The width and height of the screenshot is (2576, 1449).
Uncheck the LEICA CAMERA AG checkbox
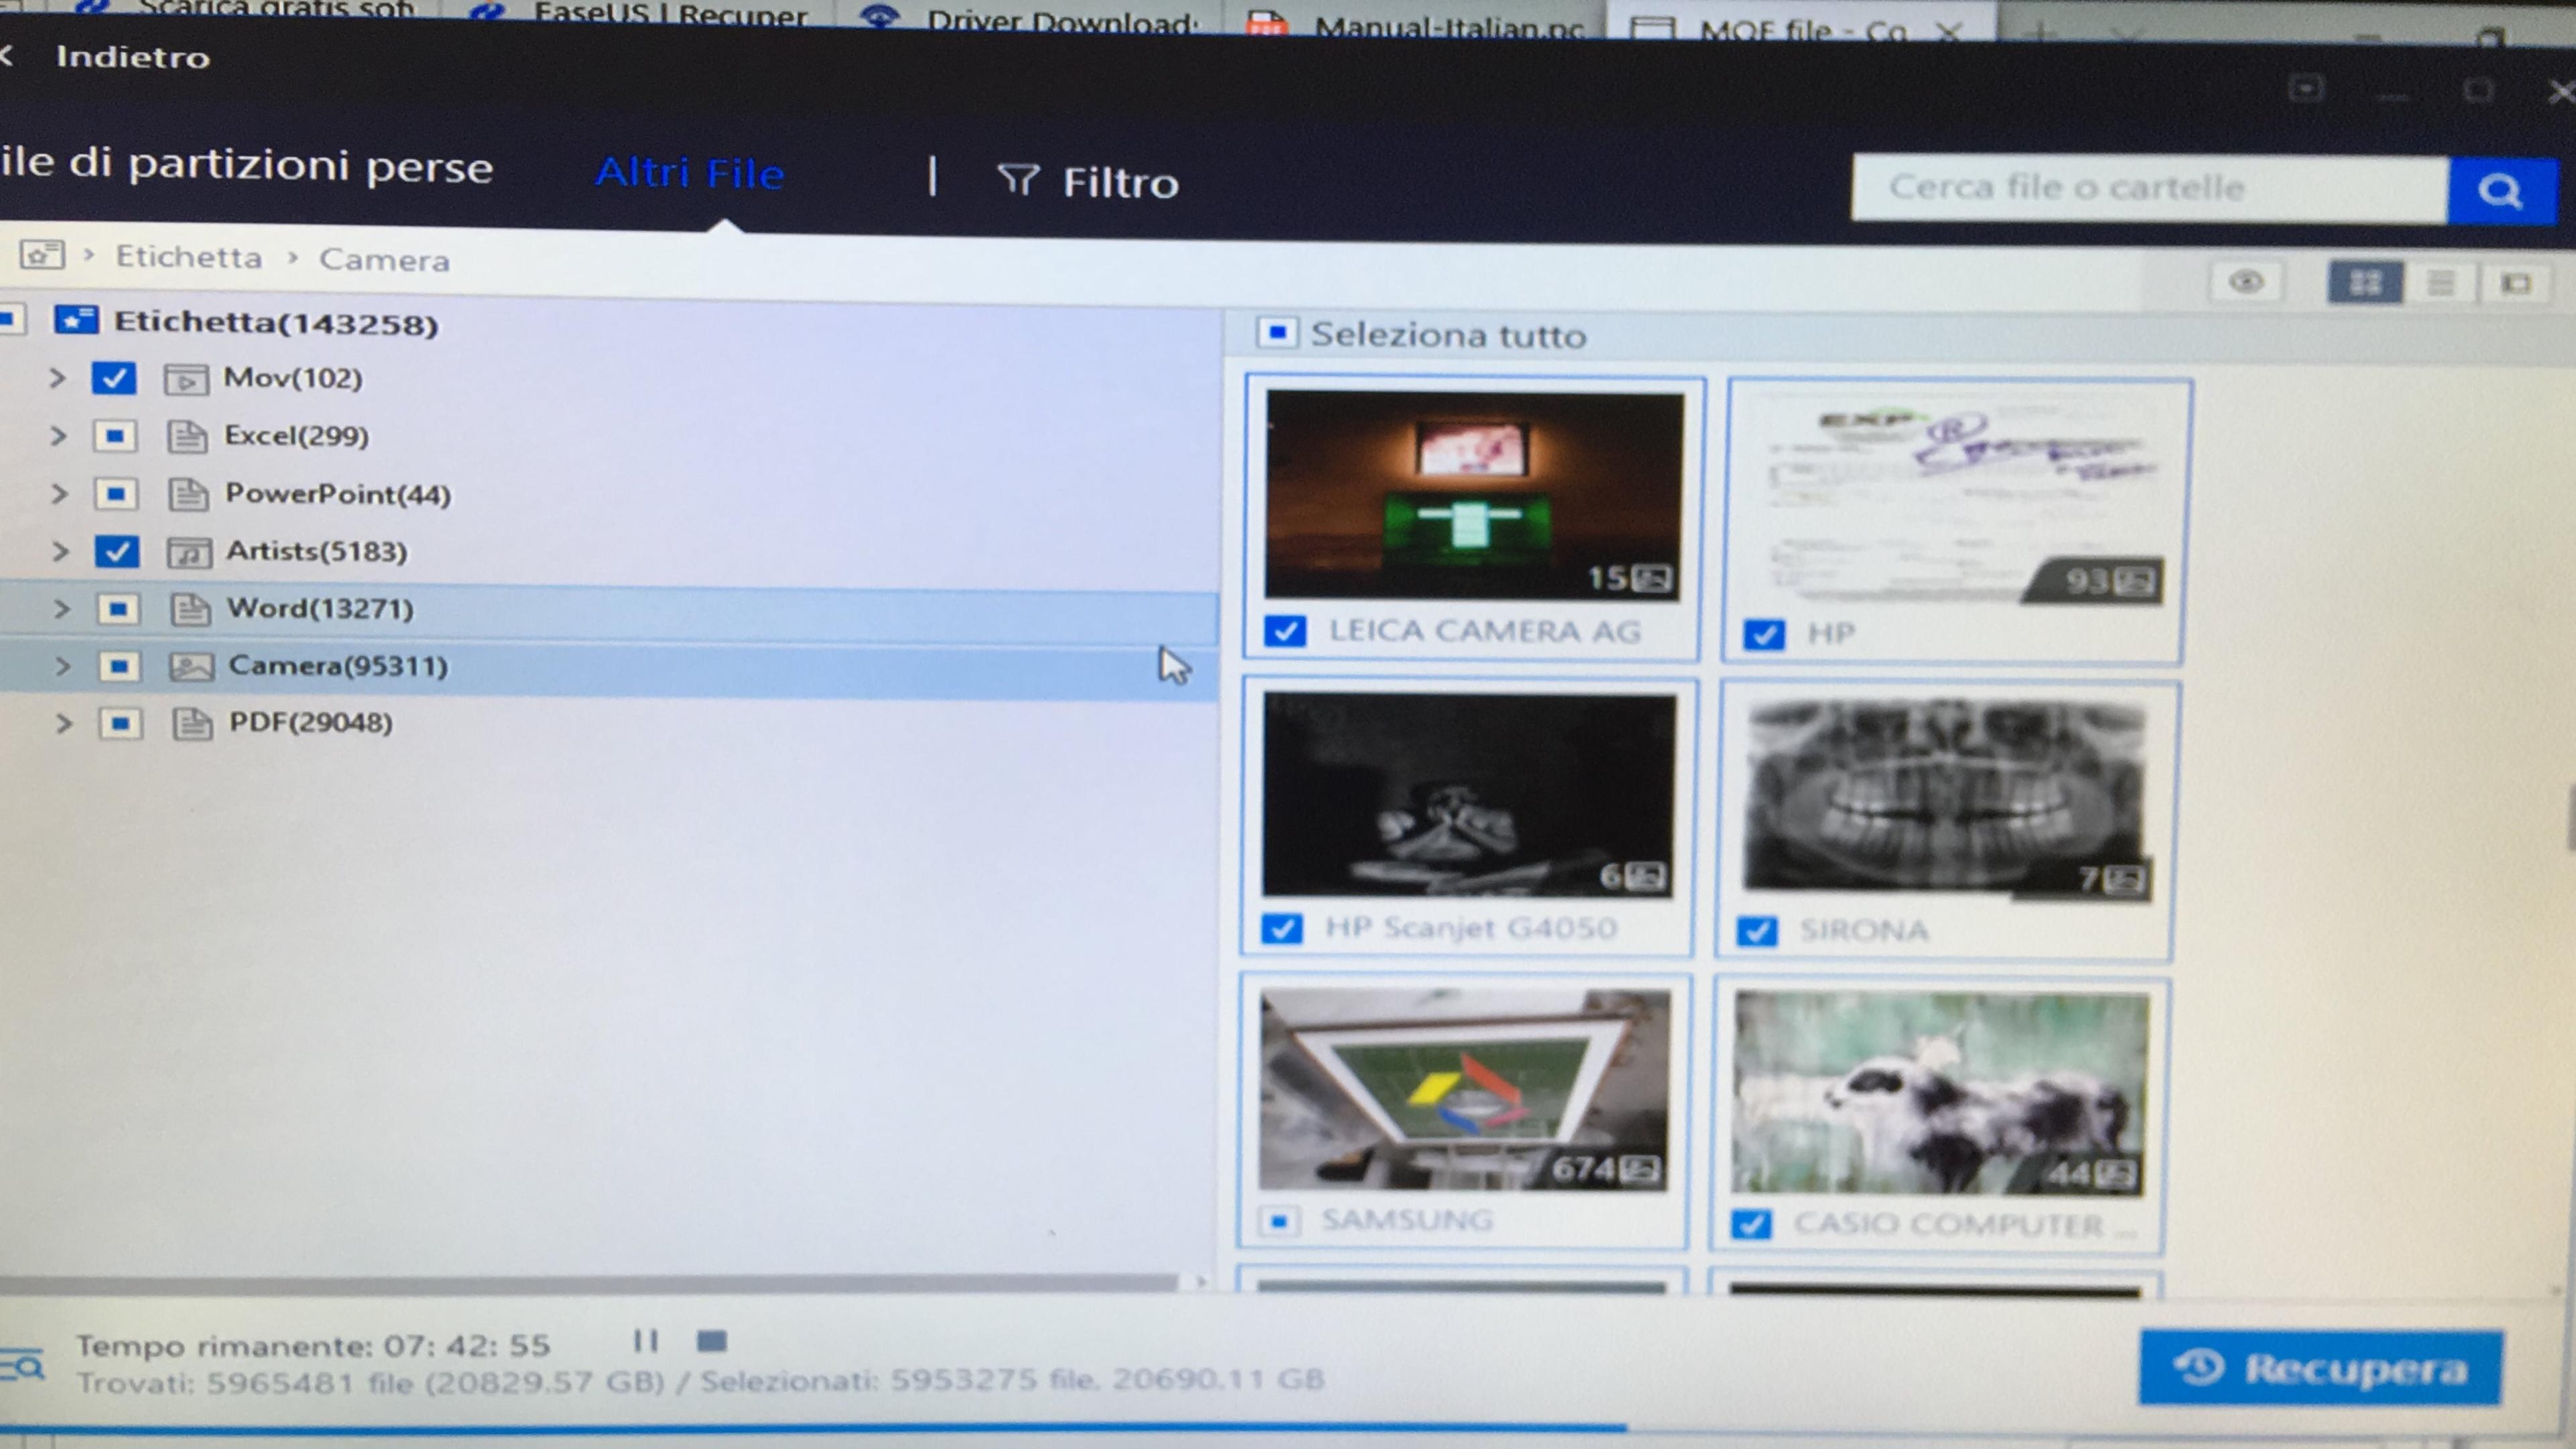pos(1284,630)
